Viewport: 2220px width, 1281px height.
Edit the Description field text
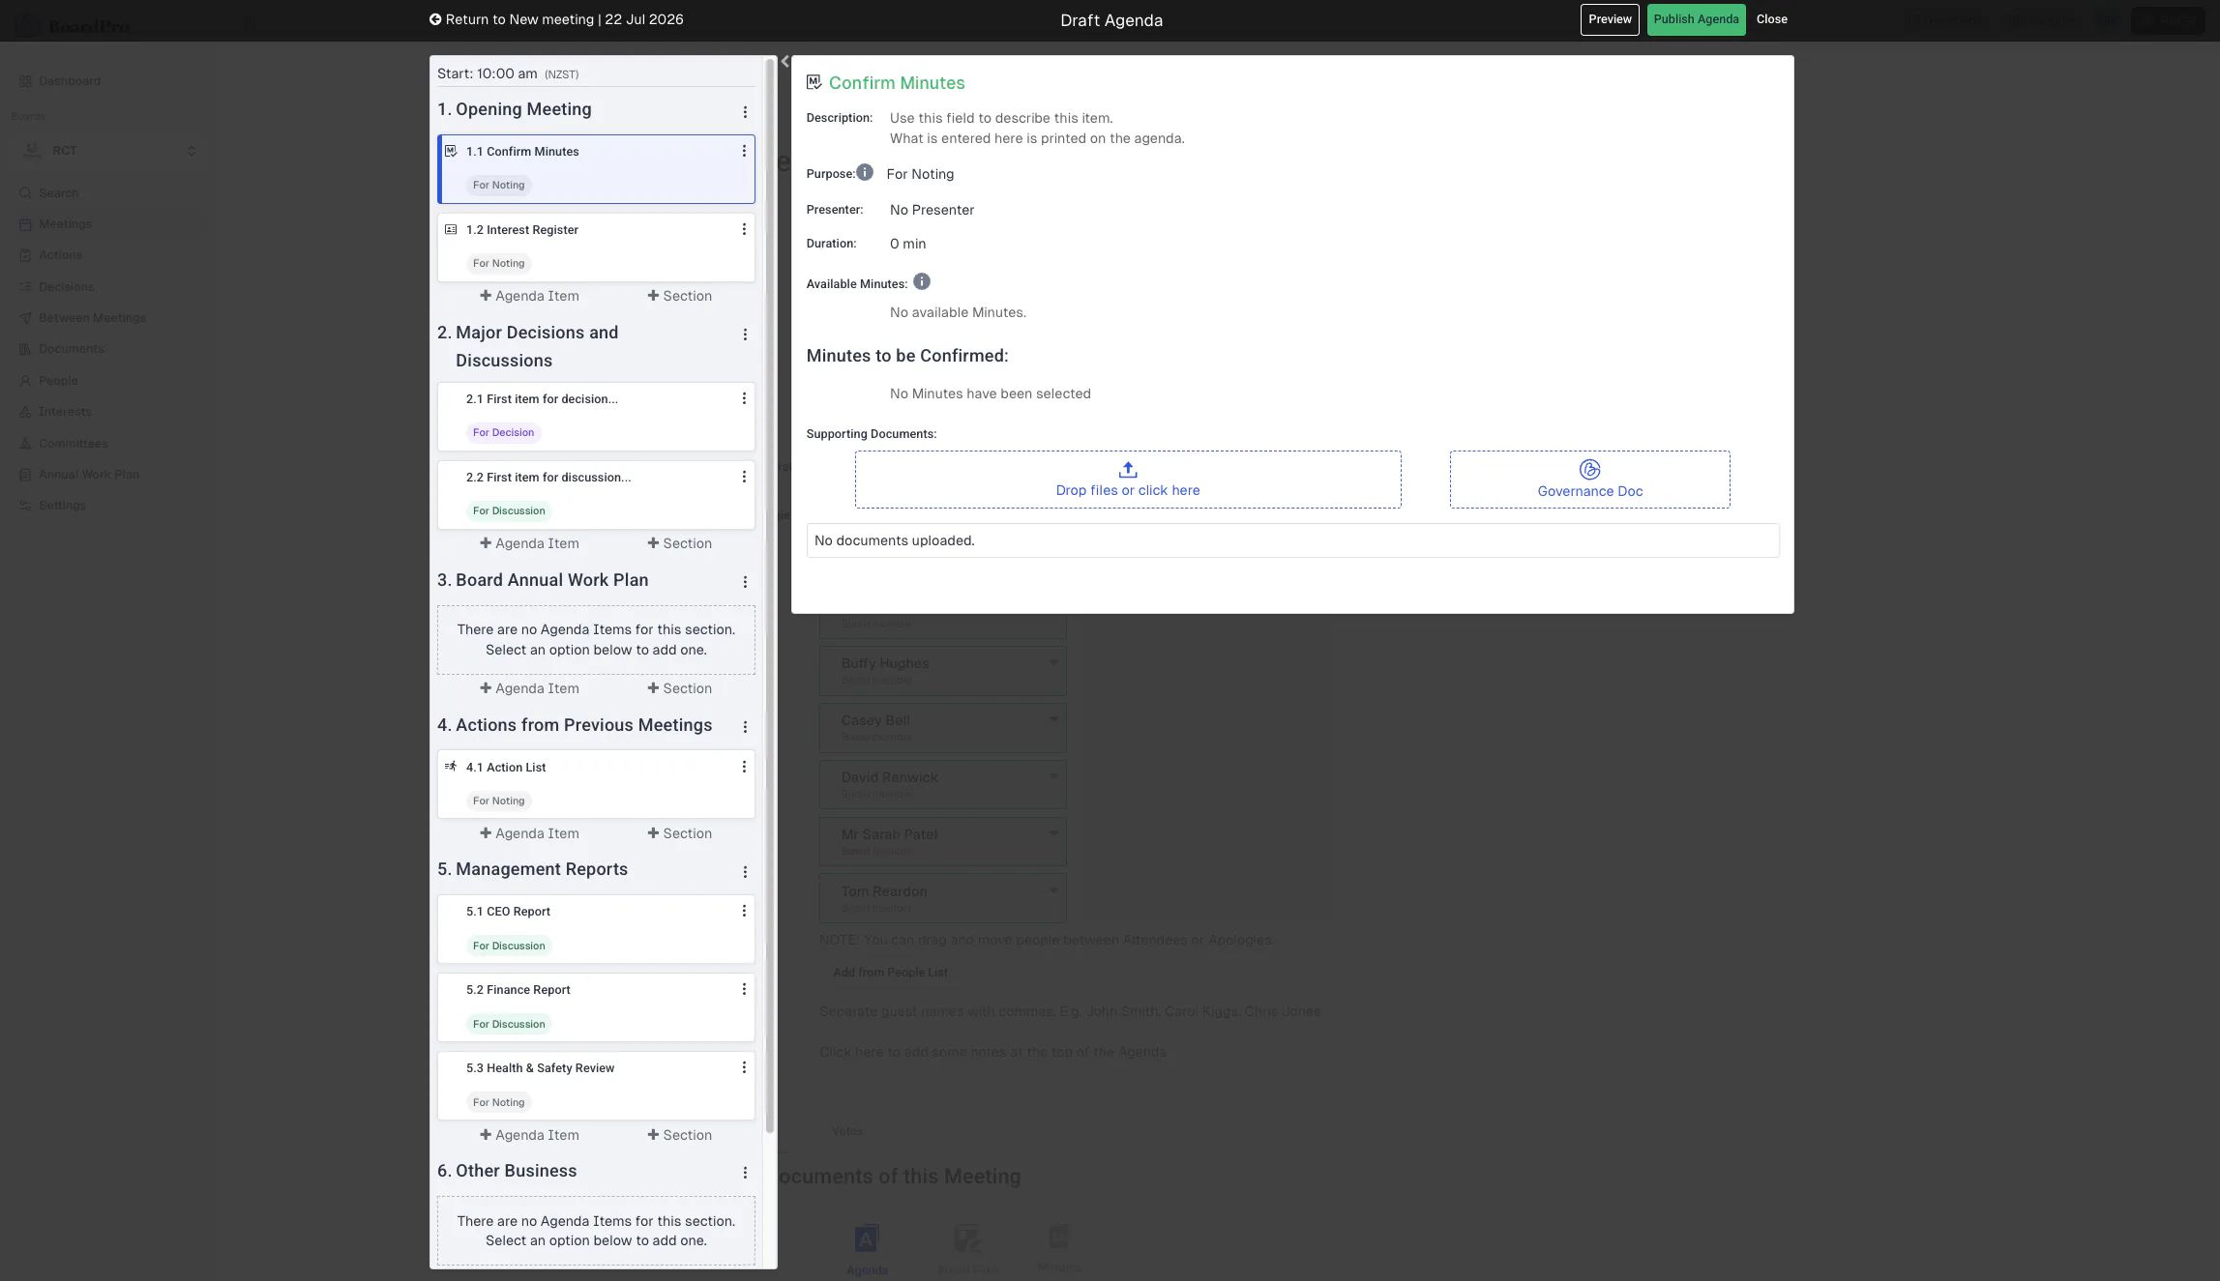1037,129
